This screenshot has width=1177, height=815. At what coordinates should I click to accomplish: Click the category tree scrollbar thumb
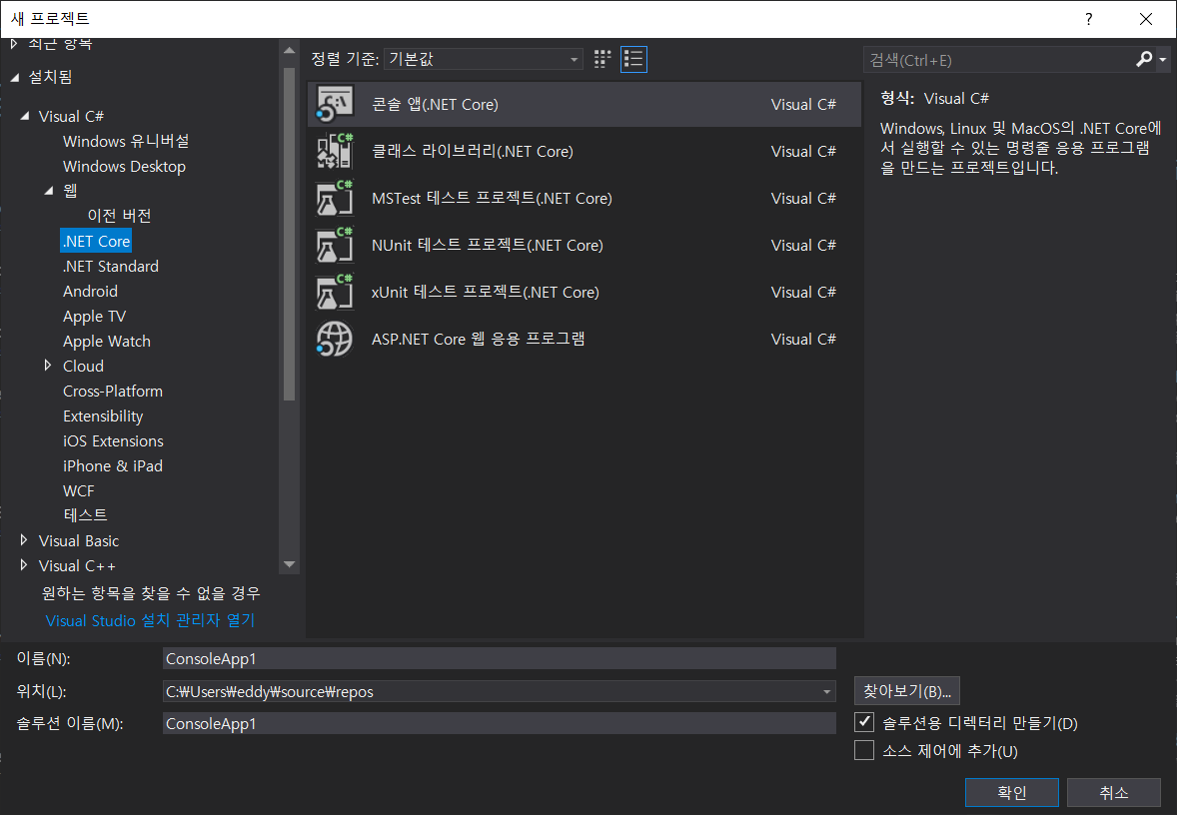click(x=289, y=234)
